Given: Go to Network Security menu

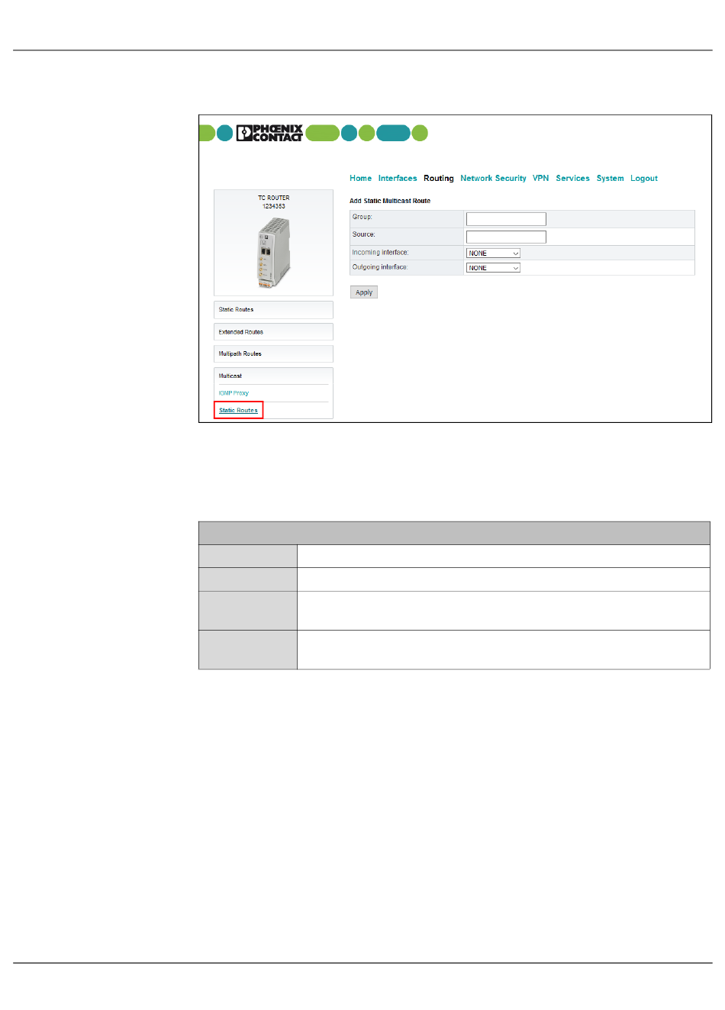Looking at the screenshot, I should pyautogui.click(x=493, y=179).
